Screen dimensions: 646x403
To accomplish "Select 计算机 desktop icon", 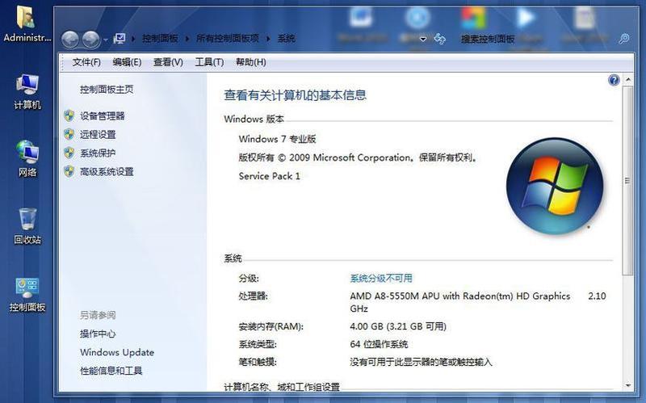I will 27,91.
